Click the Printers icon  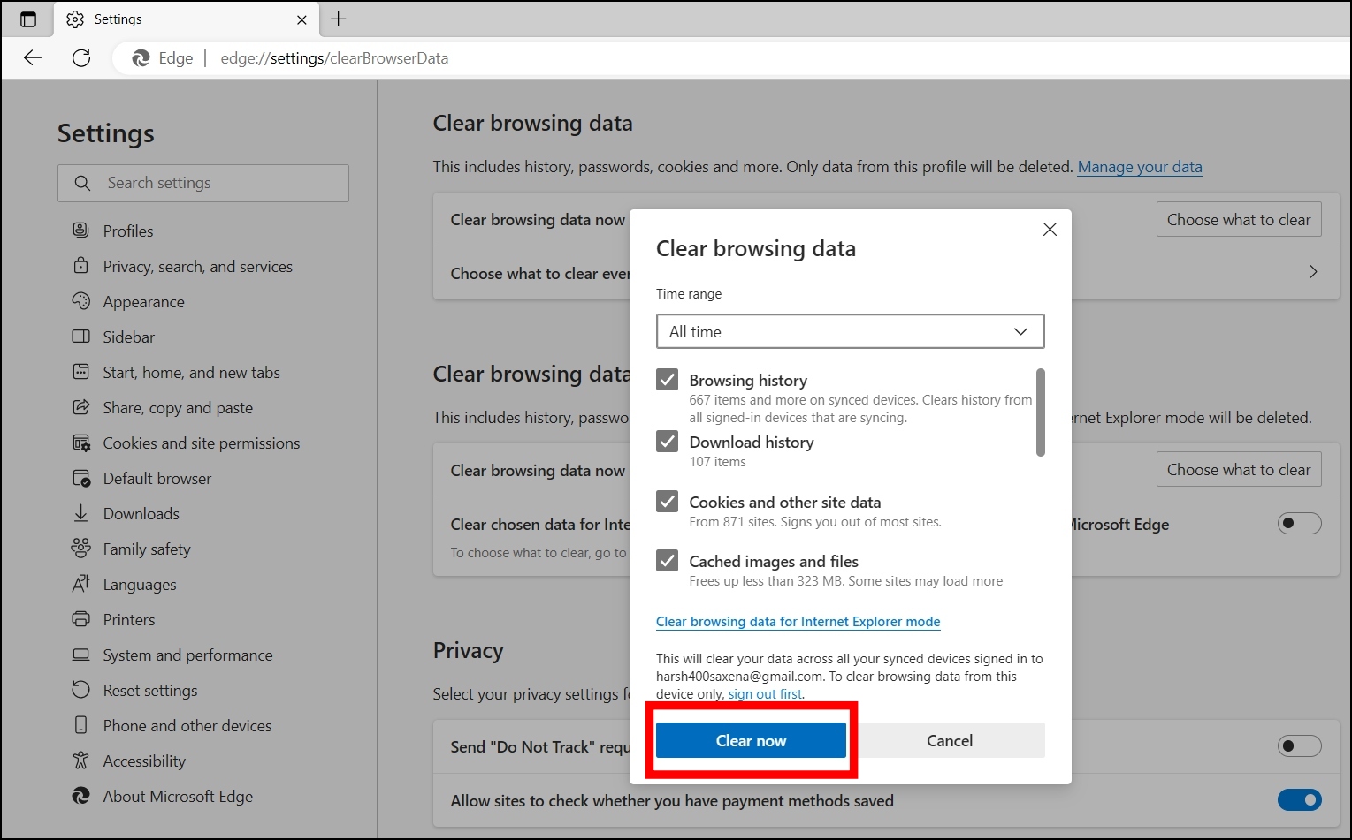[80, 619]
